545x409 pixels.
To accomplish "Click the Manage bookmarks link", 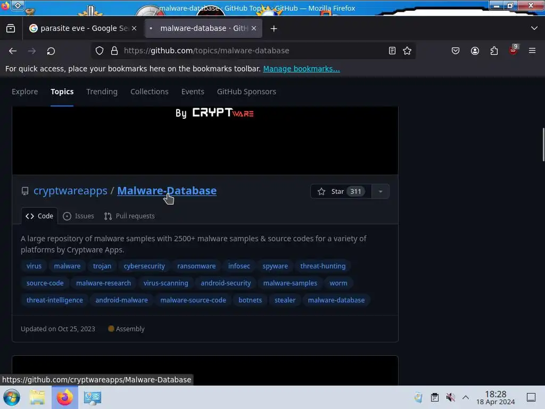I will pos(301,69).
